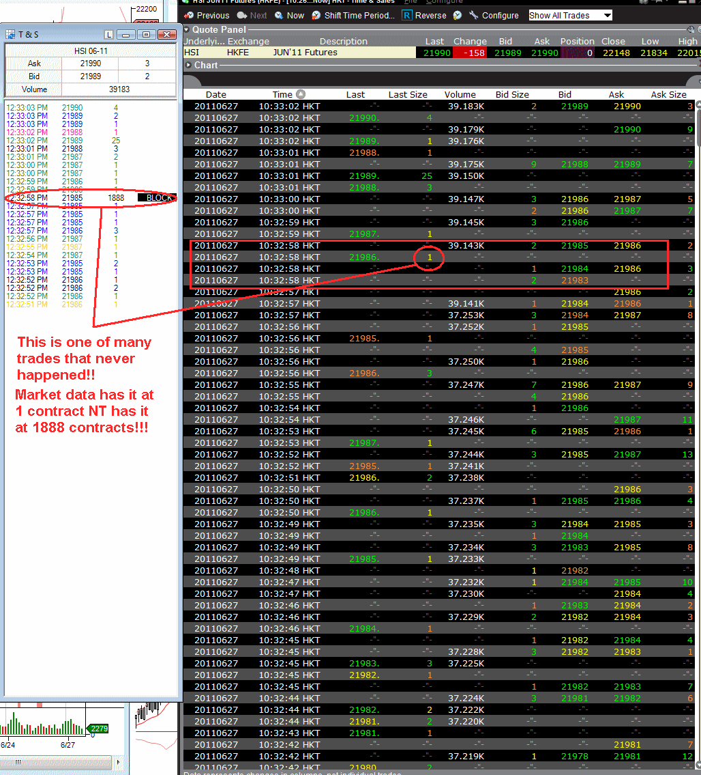Image resolution: width=701 pixels, height=775 pixels.
Task: Click the 21978 bid cell at 10:32:42
Action: [x=575, y=756]
